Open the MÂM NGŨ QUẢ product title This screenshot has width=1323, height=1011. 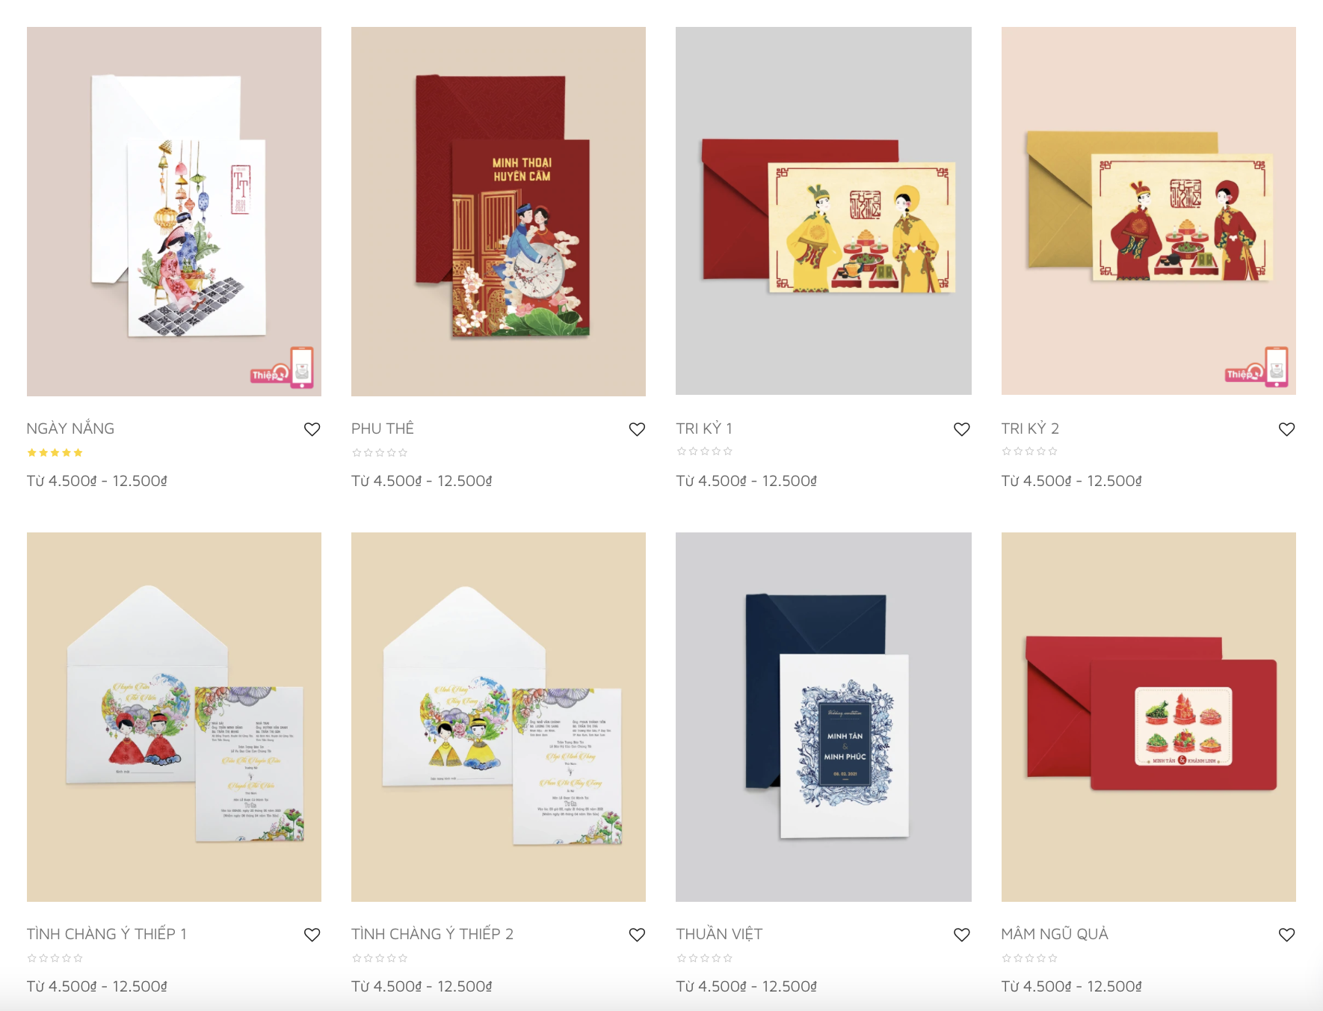pyautogui.click(x=1055, y=934)
